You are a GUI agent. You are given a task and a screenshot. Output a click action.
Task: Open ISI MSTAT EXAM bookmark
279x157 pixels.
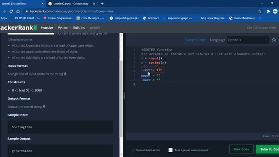25,18
